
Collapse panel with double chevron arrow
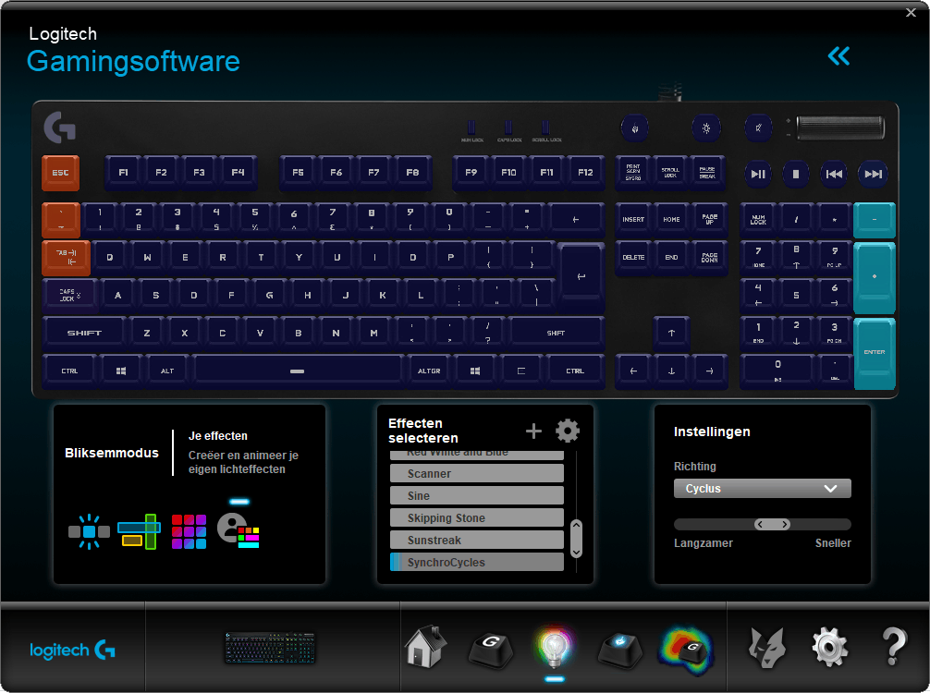pyautogui.click(x=838, y=56)
